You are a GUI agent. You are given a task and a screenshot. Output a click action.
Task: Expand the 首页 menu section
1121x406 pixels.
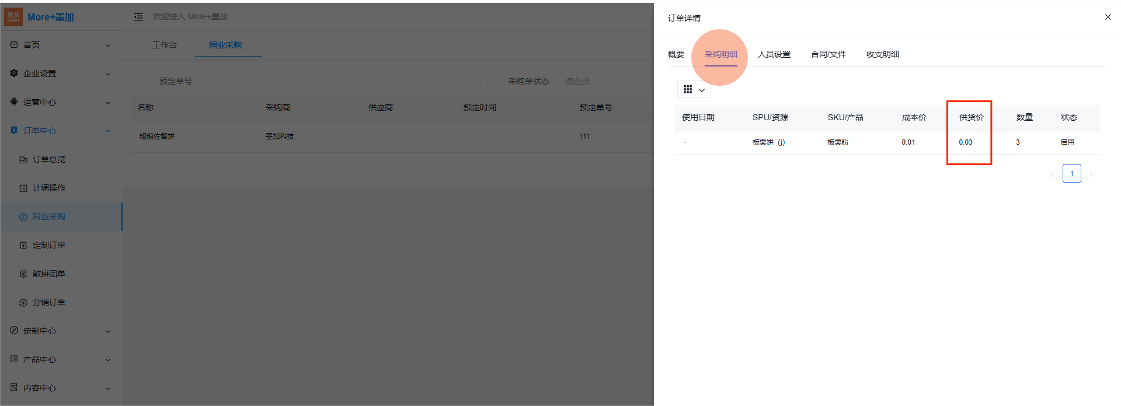point(58,45)
